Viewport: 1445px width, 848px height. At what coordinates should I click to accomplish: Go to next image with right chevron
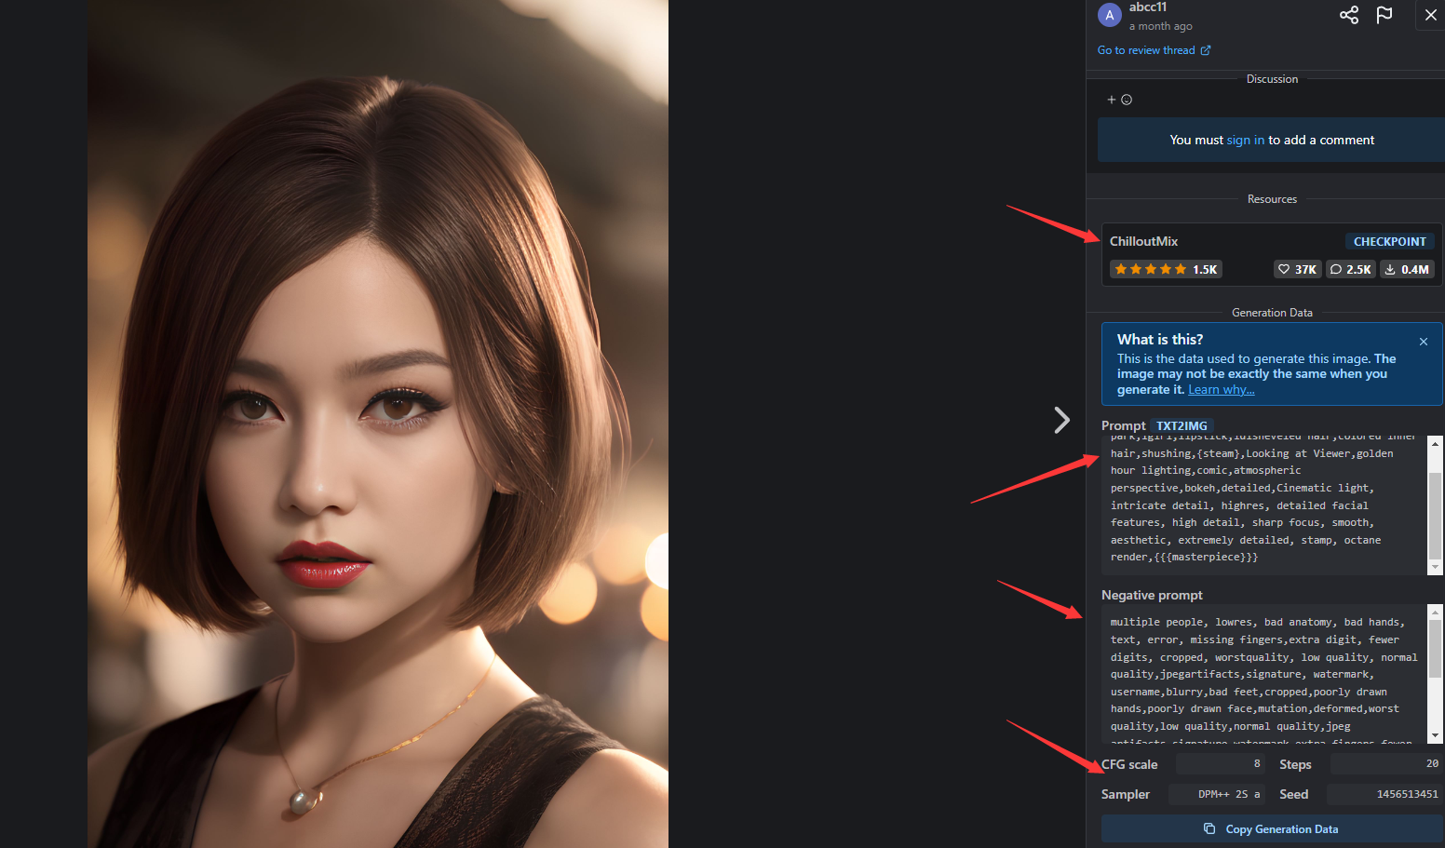pyautogui.click(x=1061, y=420)
